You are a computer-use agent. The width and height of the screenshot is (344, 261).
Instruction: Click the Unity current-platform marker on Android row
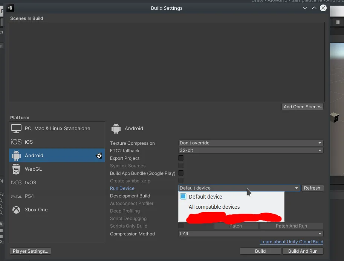[x=99, y=156]
